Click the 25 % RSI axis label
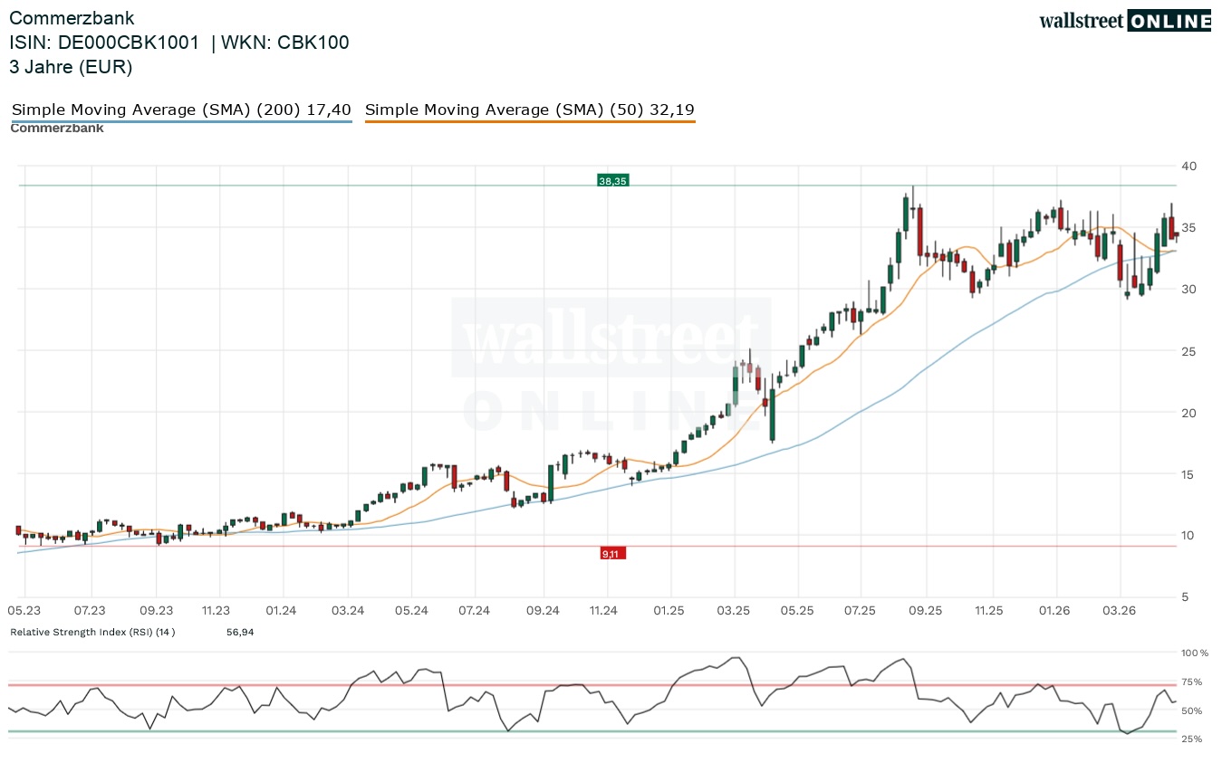1222x763 pixels. (x=1191, y=739)
